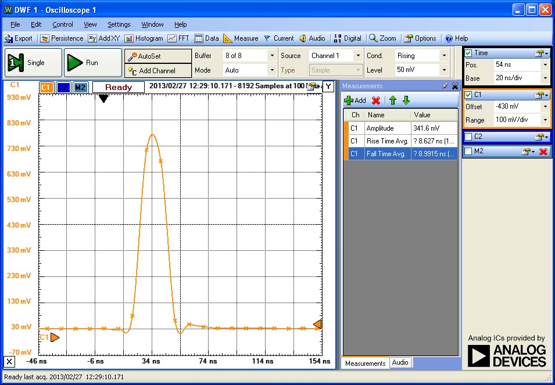
Task: Move measurement up with green arrow
Action: pos(393,100)
